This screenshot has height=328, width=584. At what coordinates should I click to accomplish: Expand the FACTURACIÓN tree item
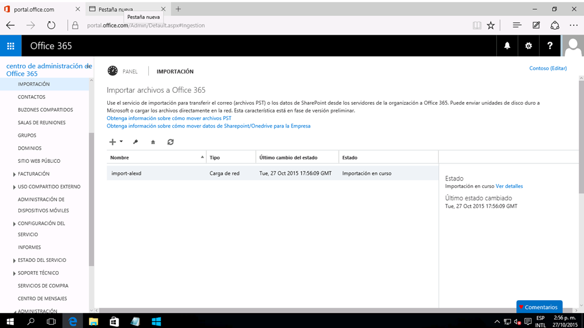[x=14, y=174]
